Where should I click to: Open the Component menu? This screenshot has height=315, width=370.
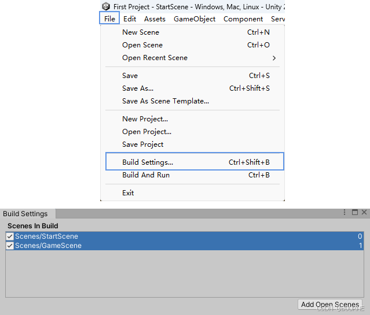click(x=243, y=19)
